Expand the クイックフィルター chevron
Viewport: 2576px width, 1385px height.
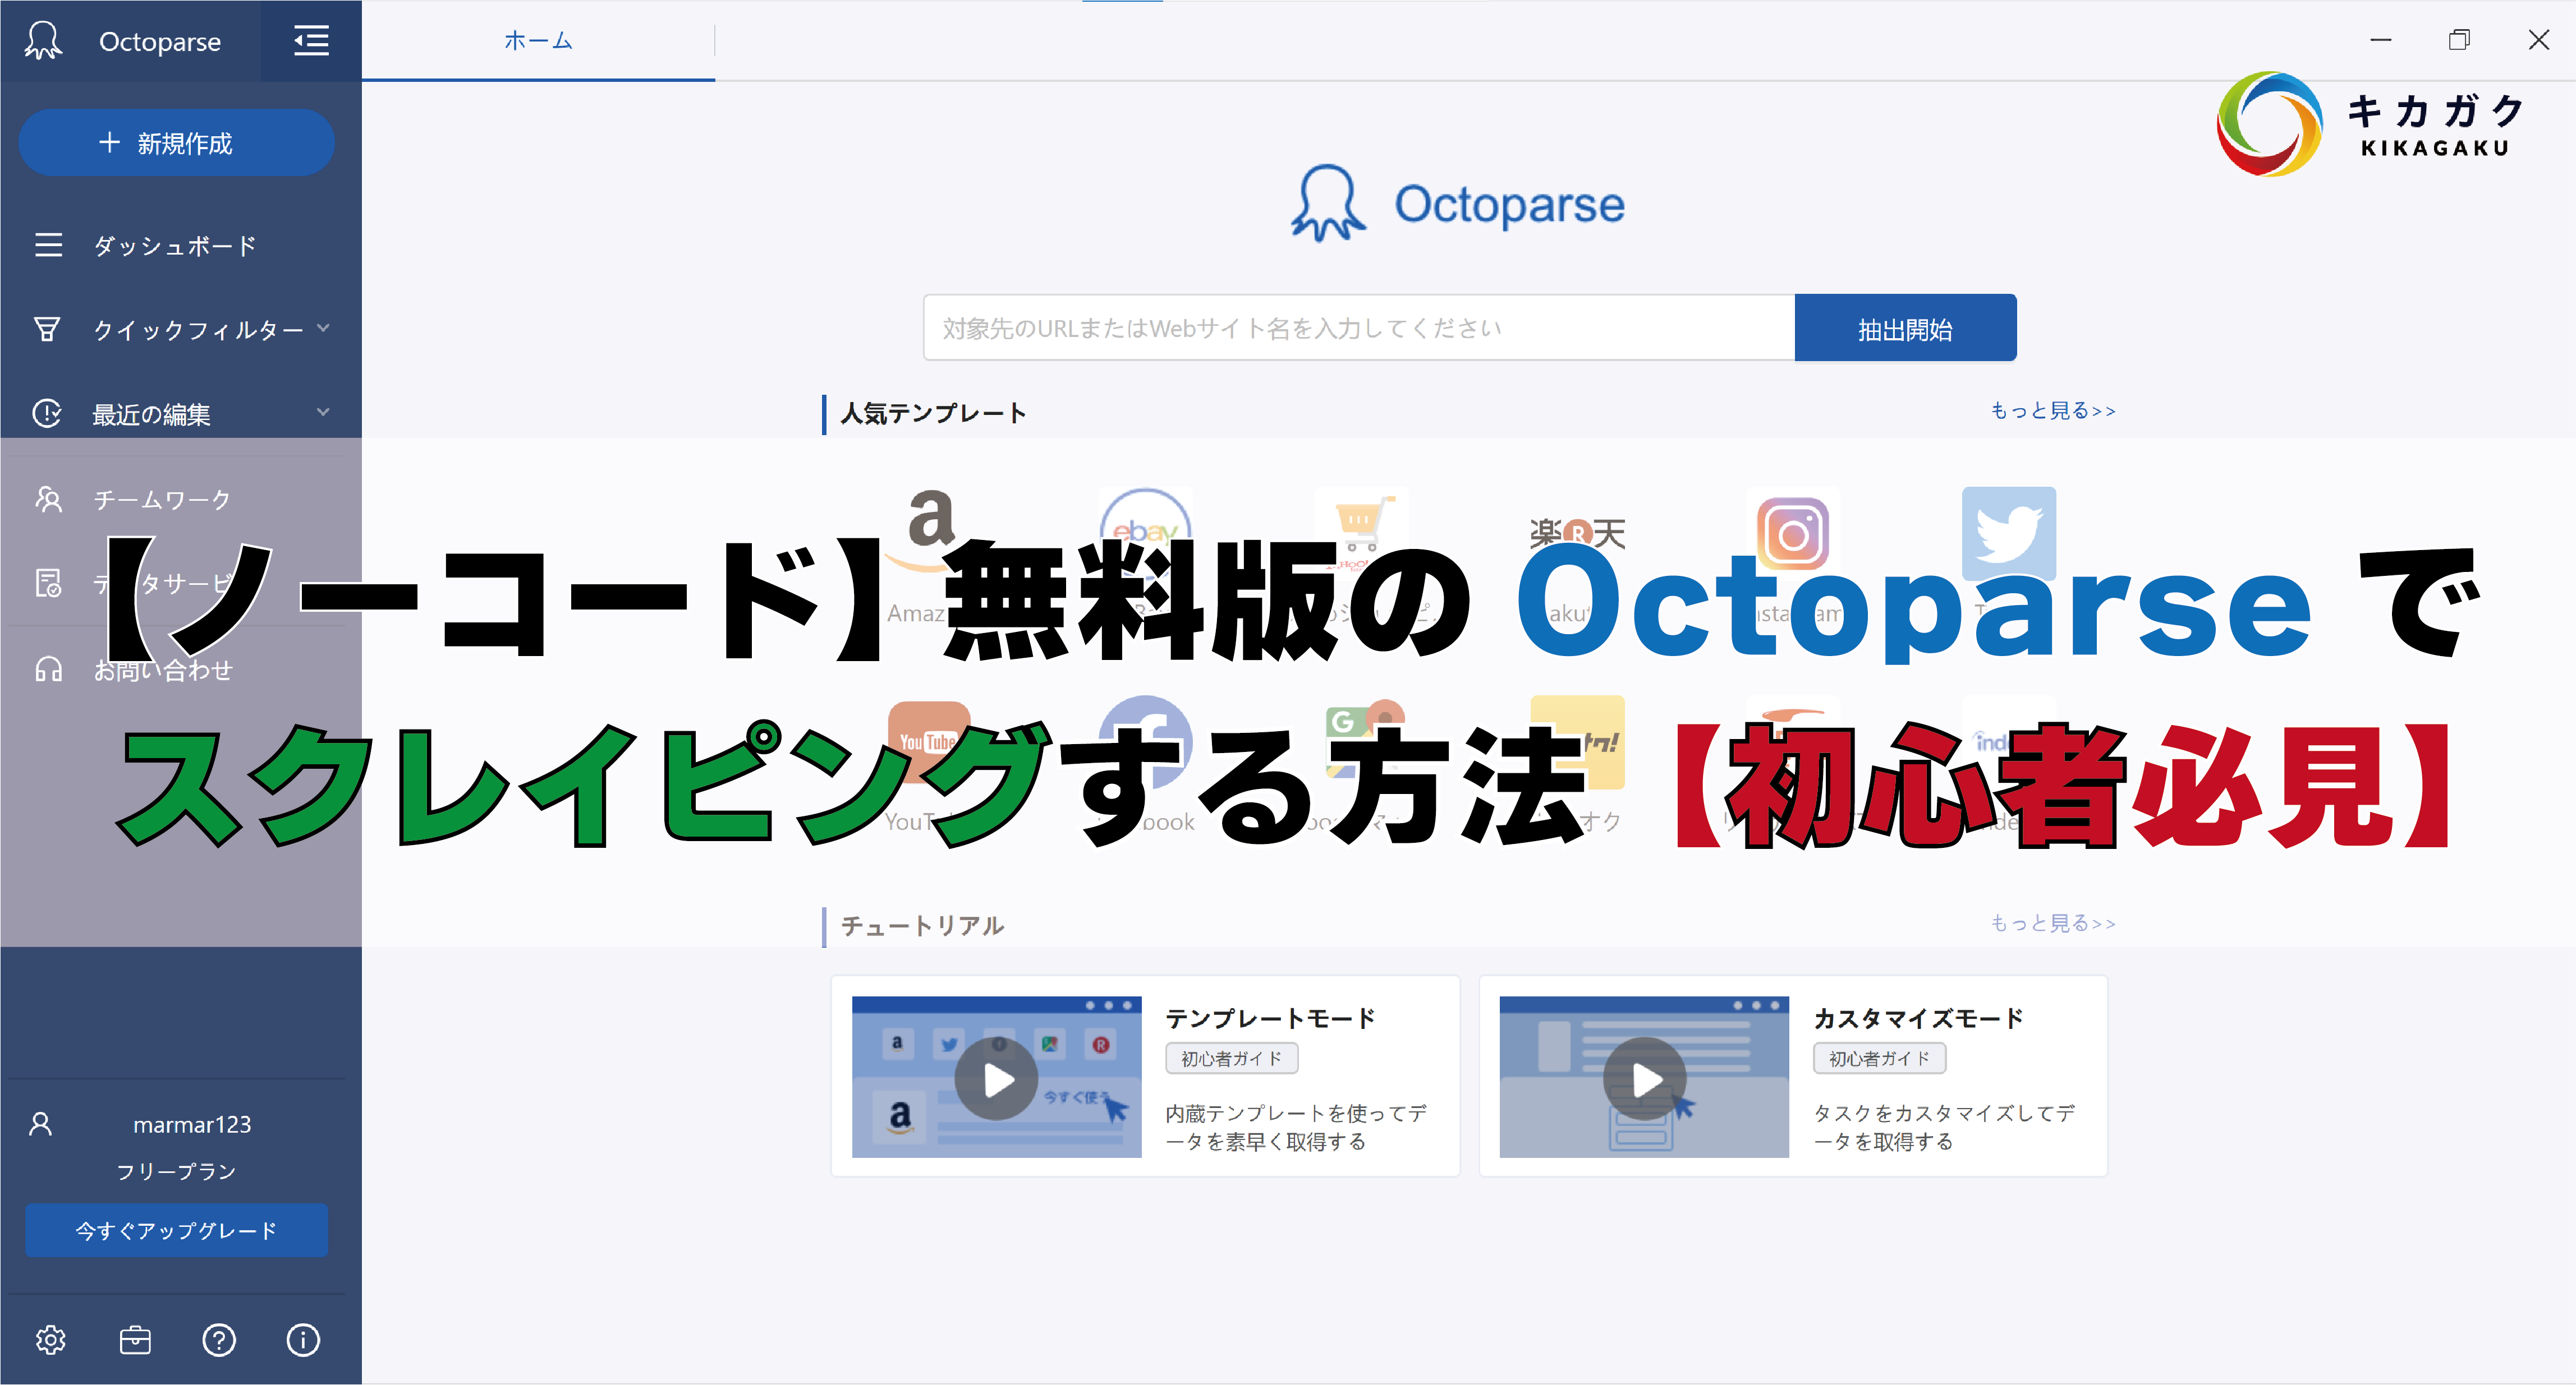coord(323,328)
